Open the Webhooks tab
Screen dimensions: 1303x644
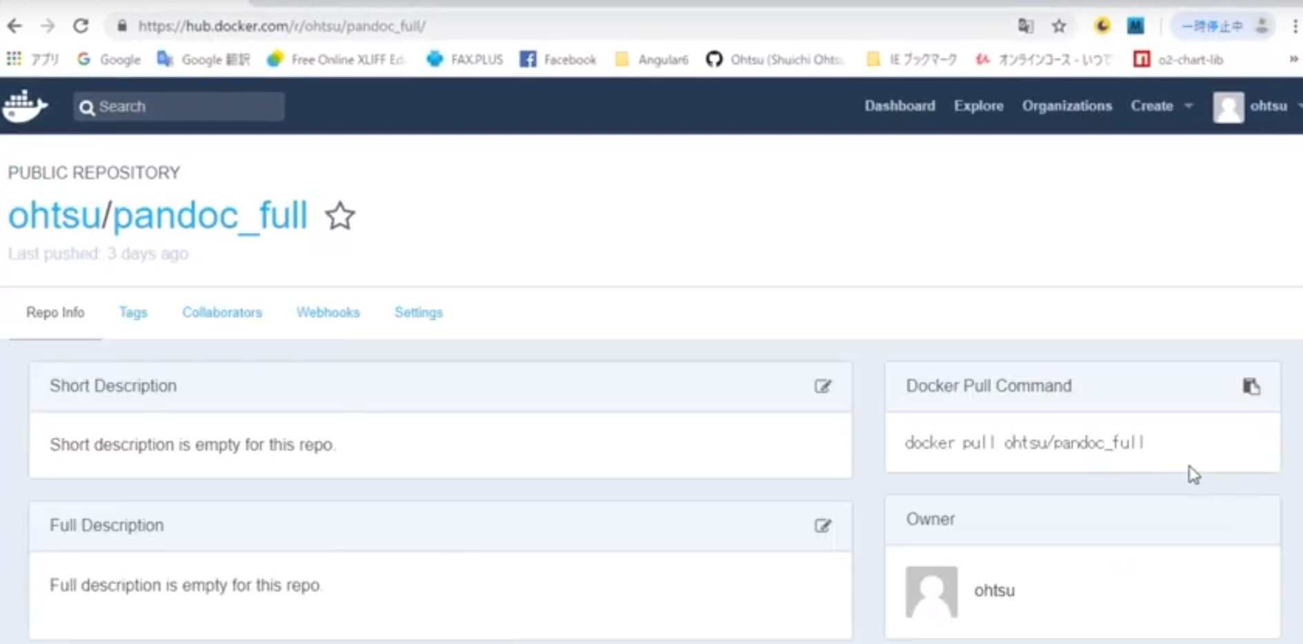[x=329, y=312]
